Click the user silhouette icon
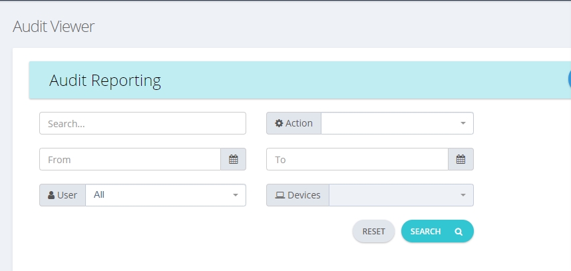The height and width of the screenshot is (271, 571). 51,195
